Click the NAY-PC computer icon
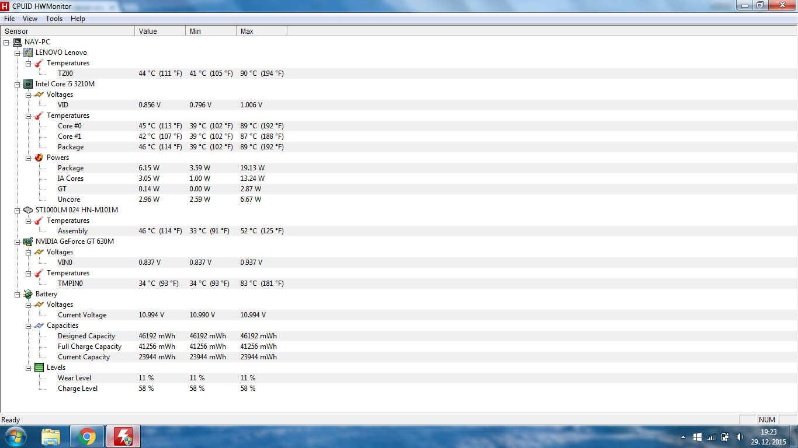This screenshot has height=448, width=798. (17, 42)
